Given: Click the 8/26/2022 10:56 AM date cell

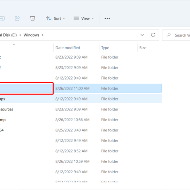Looking at the screenshot, I should 73,120.
